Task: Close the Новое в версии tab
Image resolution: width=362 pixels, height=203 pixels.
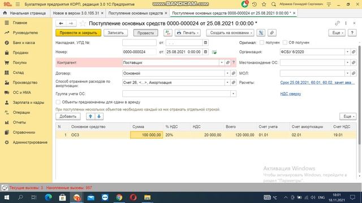Action: [102, 13]
